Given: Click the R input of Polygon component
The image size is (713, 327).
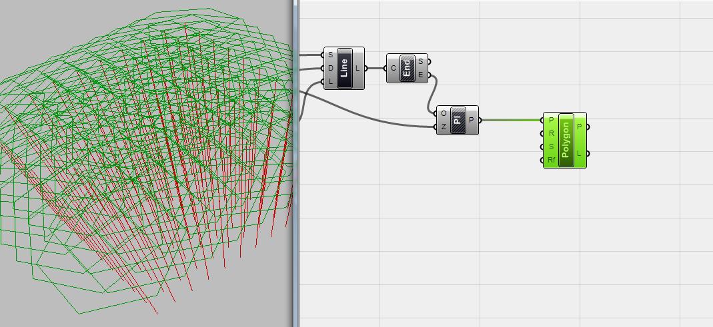Looking at the screenshot, I should tap(551, 133).
